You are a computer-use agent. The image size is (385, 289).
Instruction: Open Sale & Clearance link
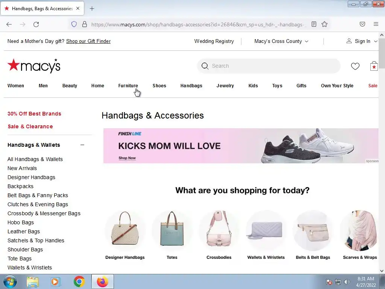(30, 126)
